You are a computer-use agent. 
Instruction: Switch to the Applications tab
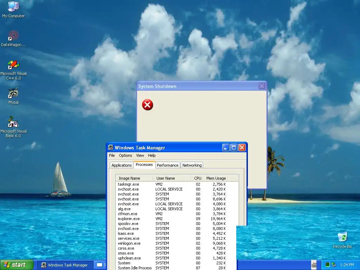point(121,165)
